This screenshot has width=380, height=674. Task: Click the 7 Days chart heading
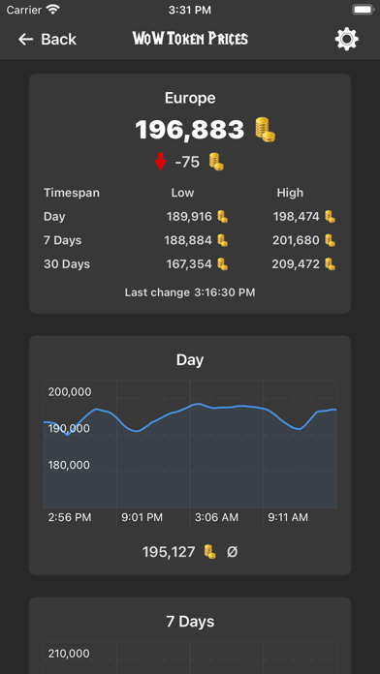coord(190,622)
